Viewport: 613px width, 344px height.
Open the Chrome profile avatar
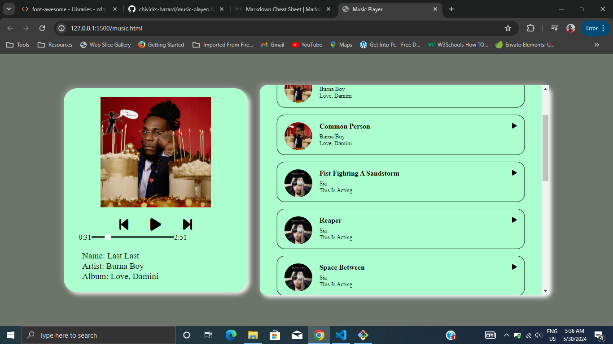pos(571,28)
